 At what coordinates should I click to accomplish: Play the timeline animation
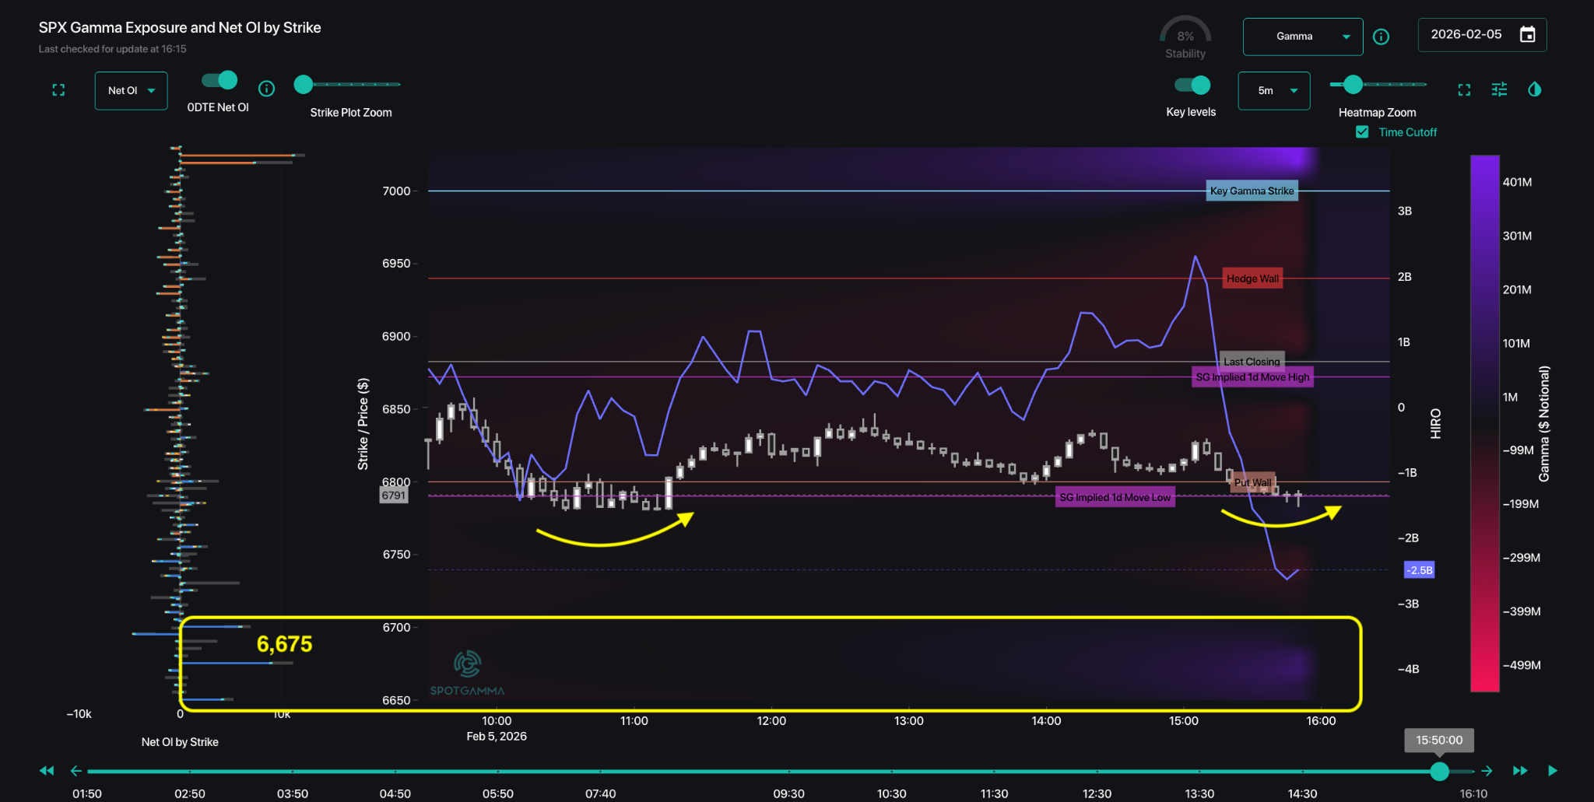1553,770
